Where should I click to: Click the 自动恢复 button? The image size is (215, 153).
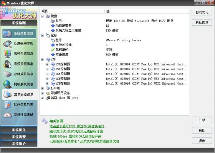(x=202, y=23)
